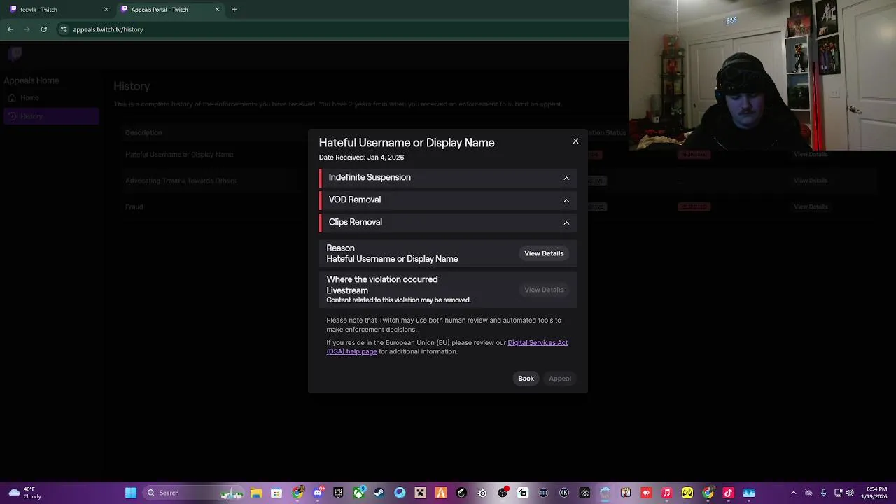The width and height of the screenshot is (896, 504).
Task: Close the Hateful Username dialog with the X
Action: pyautogui.click(x=575, y=141)
